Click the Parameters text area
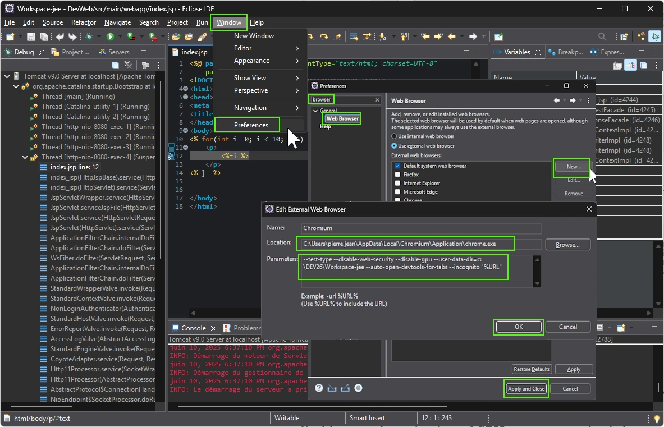This screenshot has width=664, height=427. pos(416,271)
